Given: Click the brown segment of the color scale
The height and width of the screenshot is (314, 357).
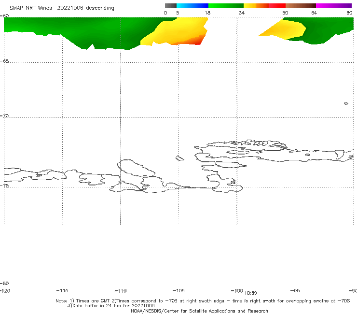Looking at the screenshot, I should tap(301, 6).
